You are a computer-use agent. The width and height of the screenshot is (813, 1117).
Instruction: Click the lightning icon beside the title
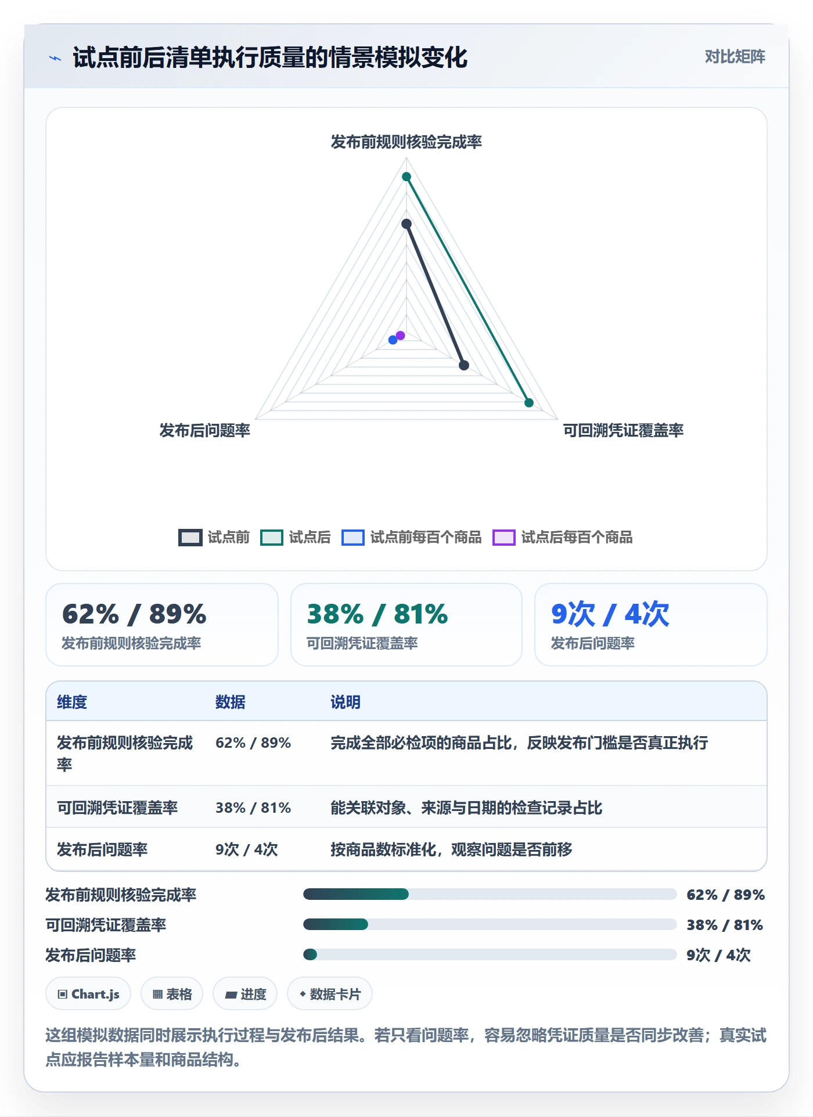55,58
